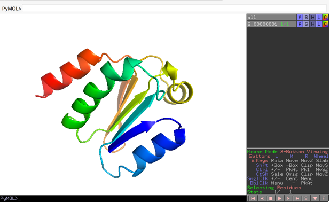Step back one frame

point(262,198)
